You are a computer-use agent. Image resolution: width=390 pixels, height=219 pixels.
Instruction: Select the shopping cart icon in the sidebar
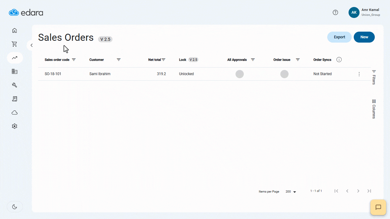point(14,44)
